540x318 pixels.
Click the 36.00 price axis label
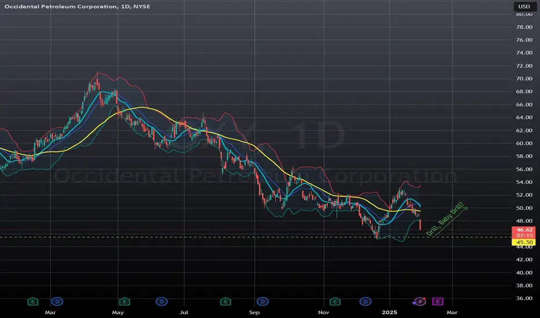(x=524, y=298)
